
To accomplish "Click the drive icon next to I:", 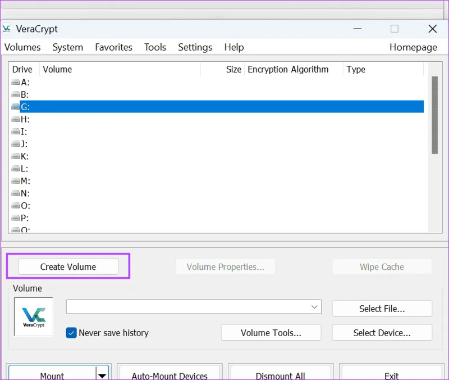I will 16,132.
